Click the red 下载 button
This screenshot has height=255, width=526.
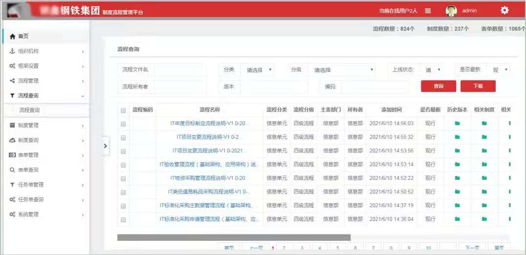[x=478, y=86]
